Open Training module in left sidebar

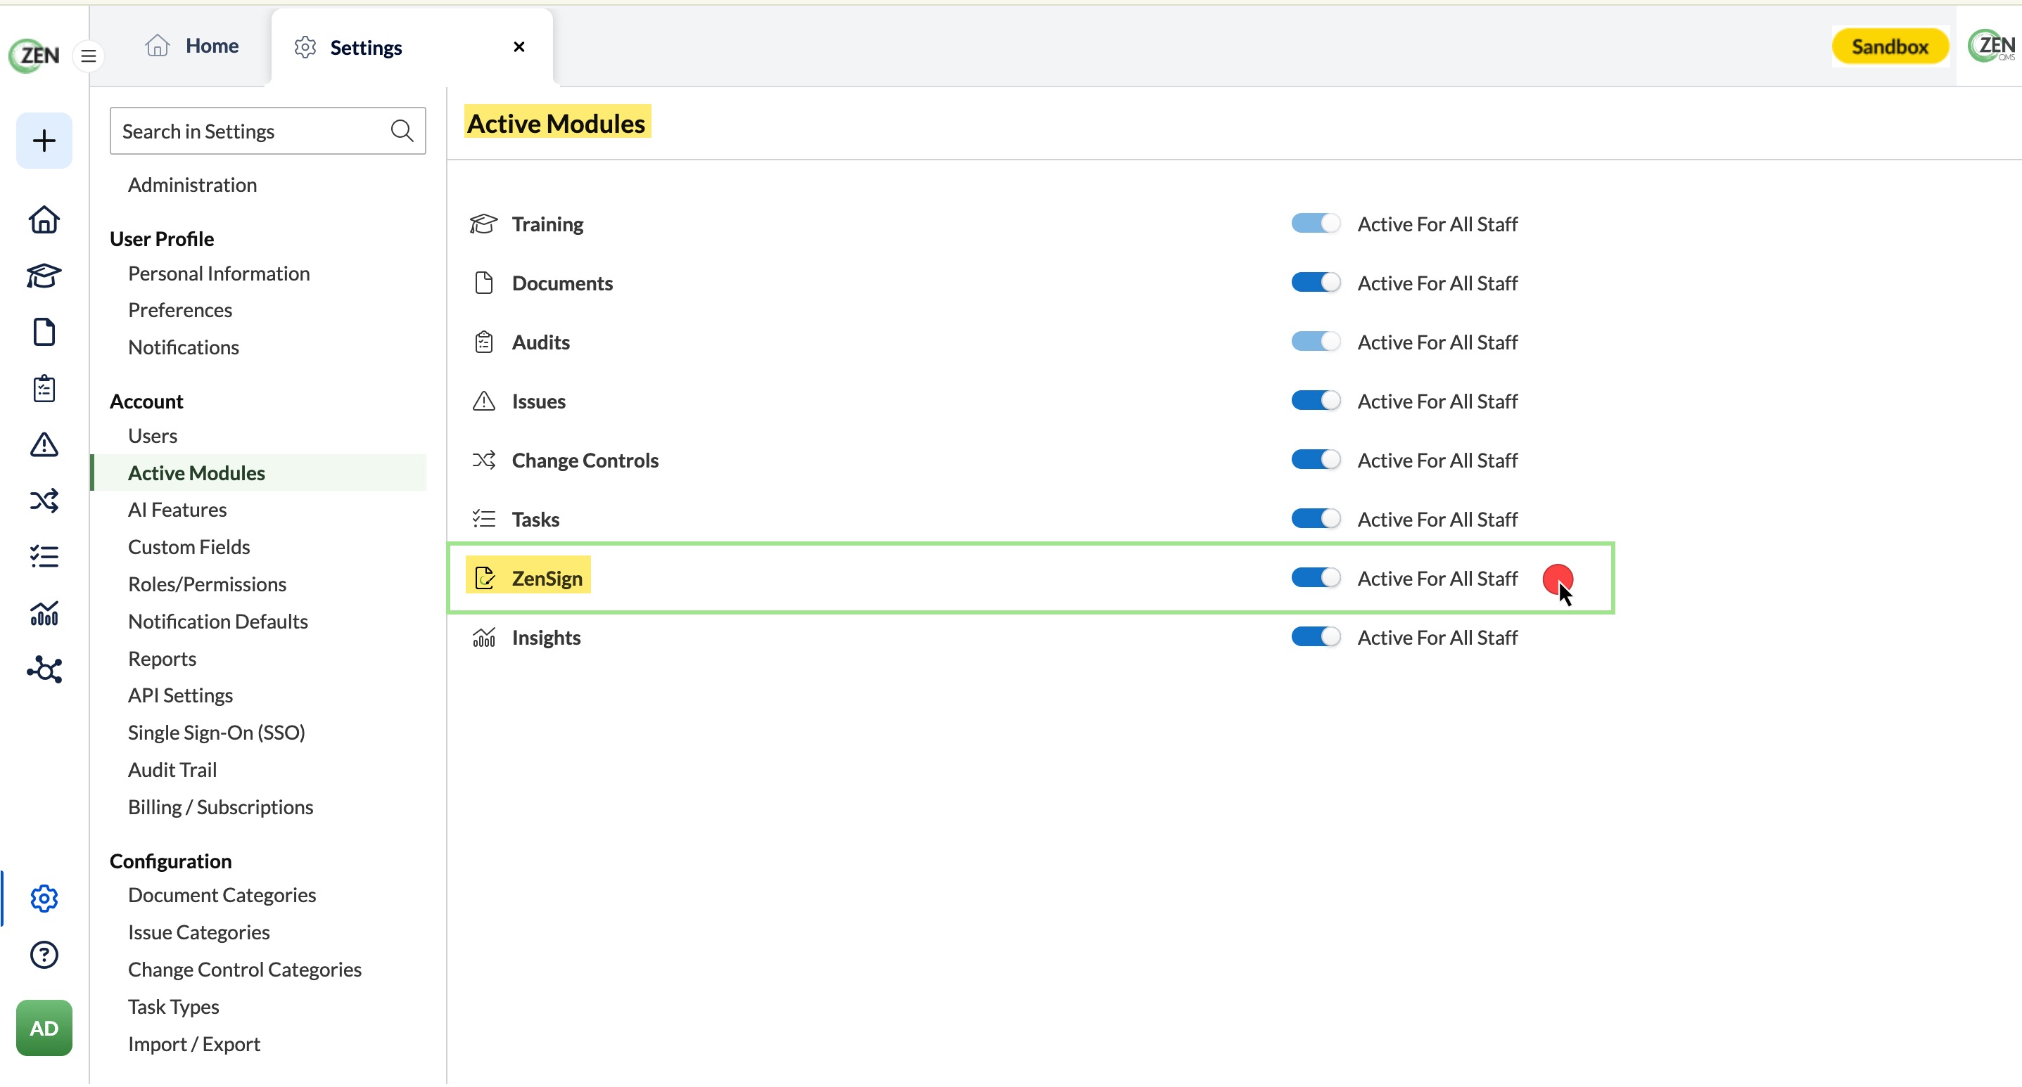point(44,276)
